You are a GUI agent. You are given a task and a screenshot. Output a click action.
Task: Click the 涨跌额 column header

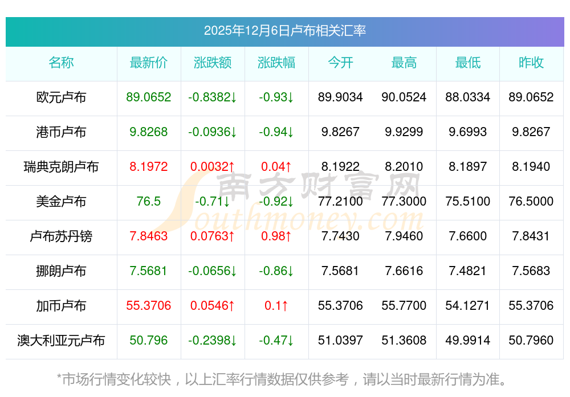(x=213, y=63)
